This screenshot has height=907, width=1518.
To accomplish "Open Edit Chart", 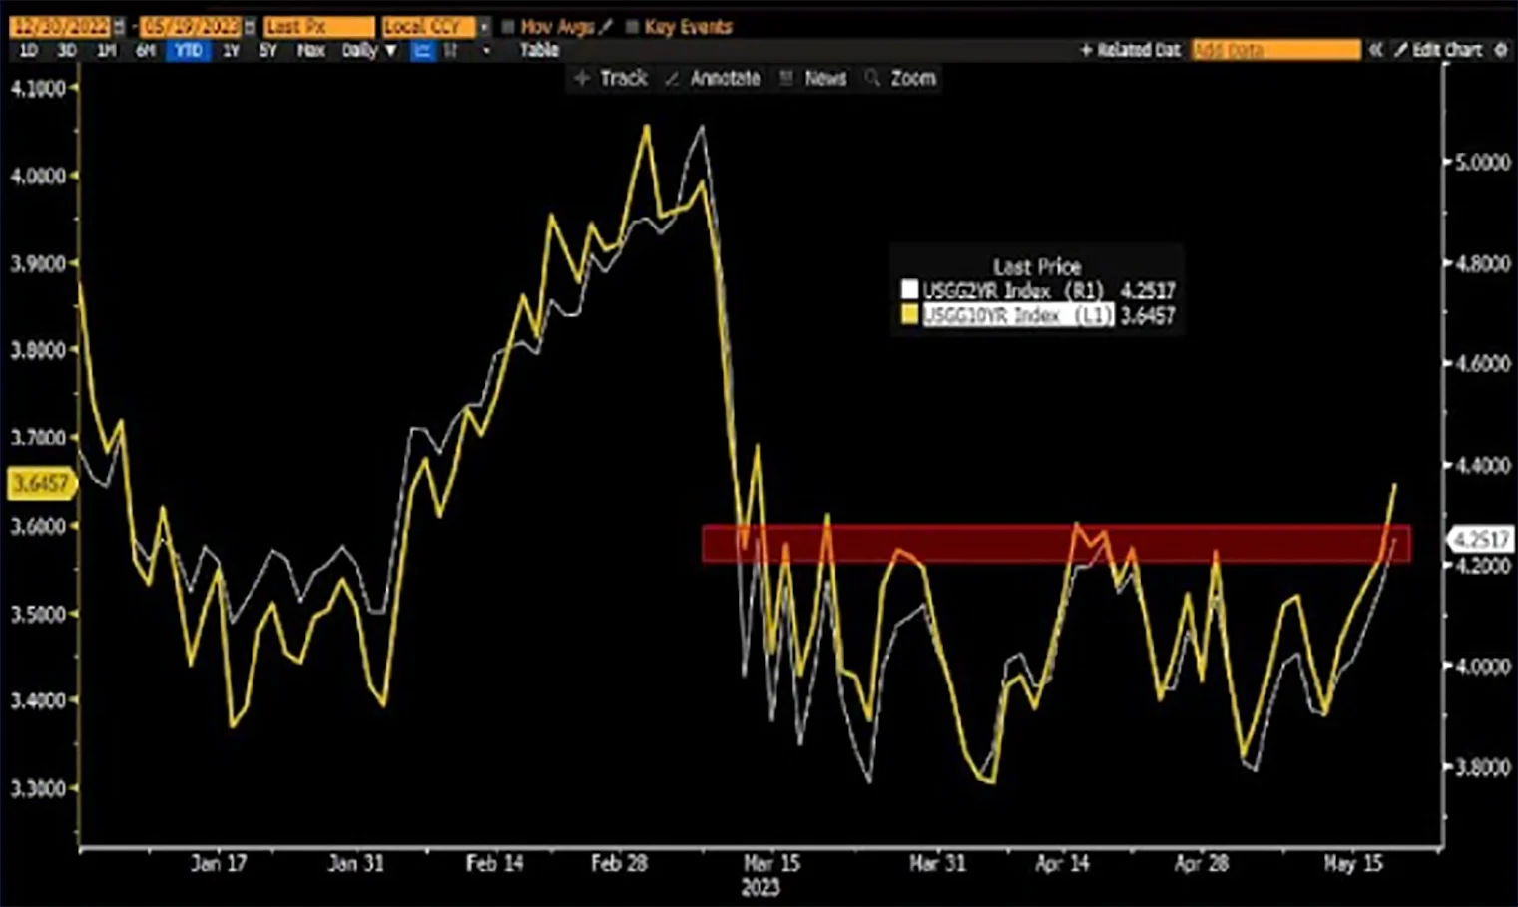I will tap(1438, 49).
